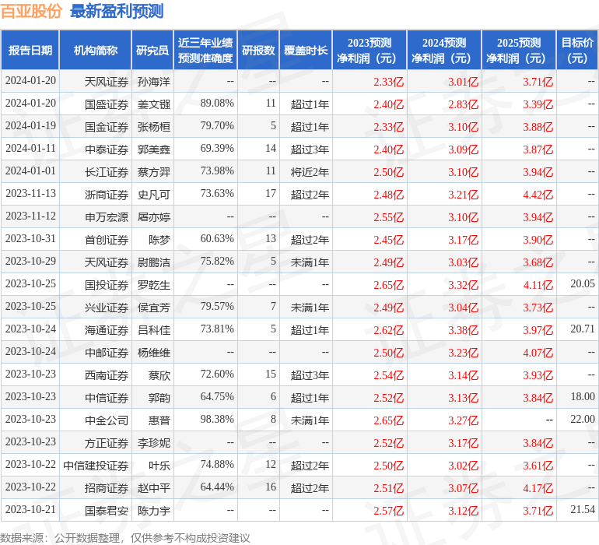599x545 pixels.
Task: Click the 目标价 column header
Action: coord(577,50)
